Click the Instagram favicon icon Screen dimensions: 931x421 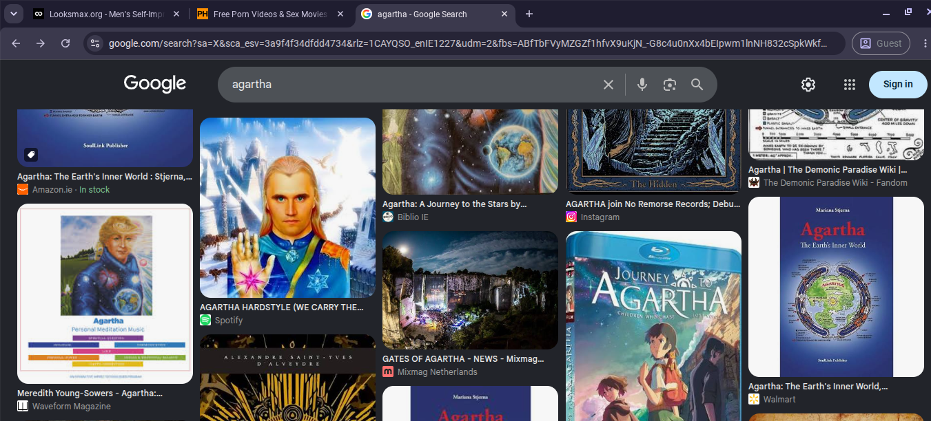click(571, 217)
